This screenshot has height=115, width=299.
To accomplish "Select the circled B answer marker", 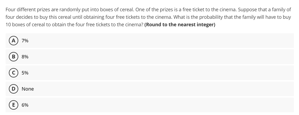I will click(x=13, y=57).
